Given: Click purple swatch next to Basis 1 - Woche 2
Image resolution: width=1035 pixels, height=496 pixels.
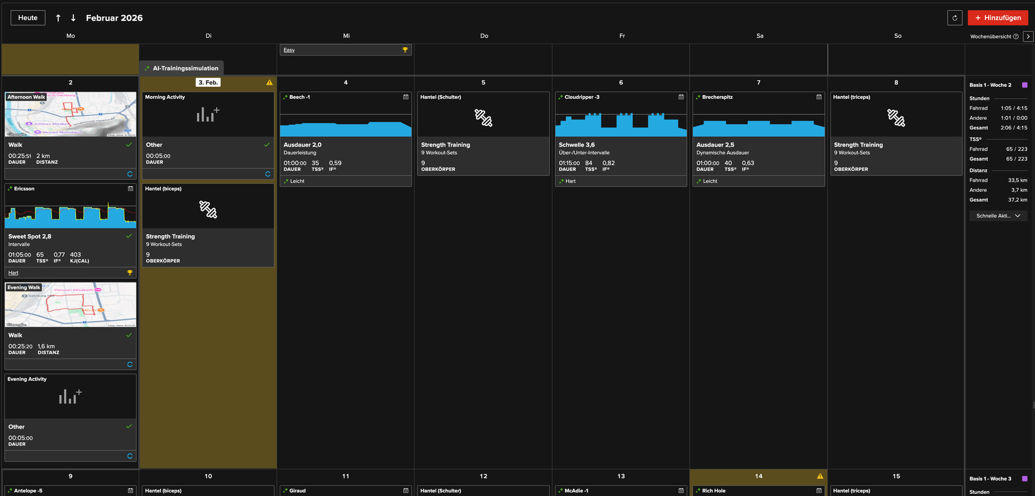Looking at the screenshot, I should [x=1025, y=85].
